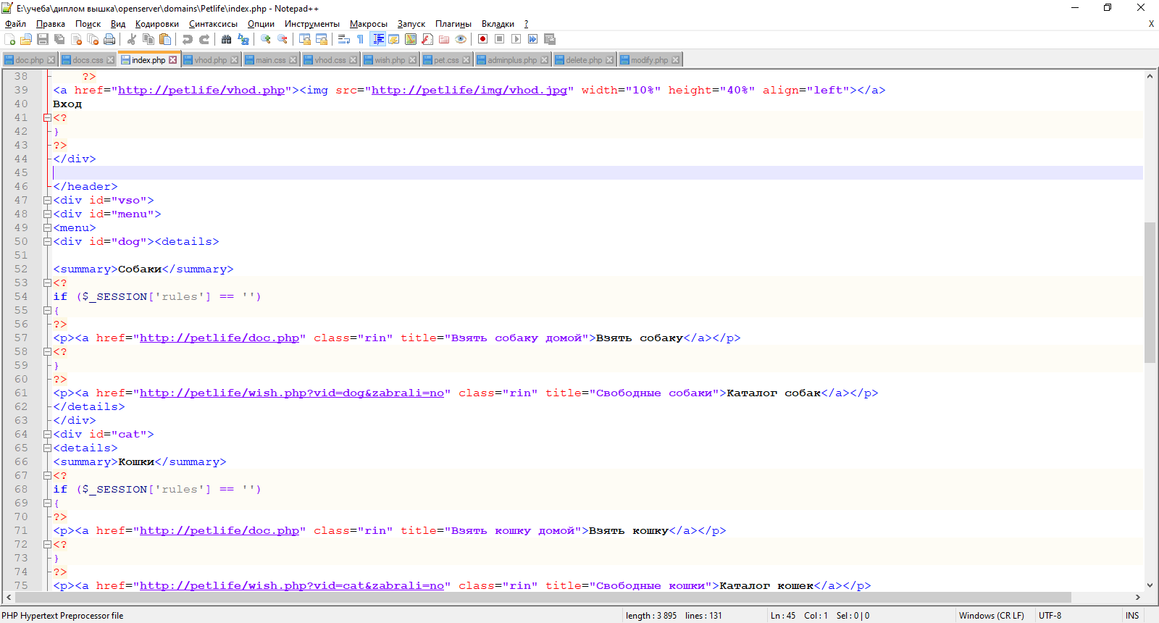Stop macro recording with the square icon

pyautogui.click(x=499, y=39)
